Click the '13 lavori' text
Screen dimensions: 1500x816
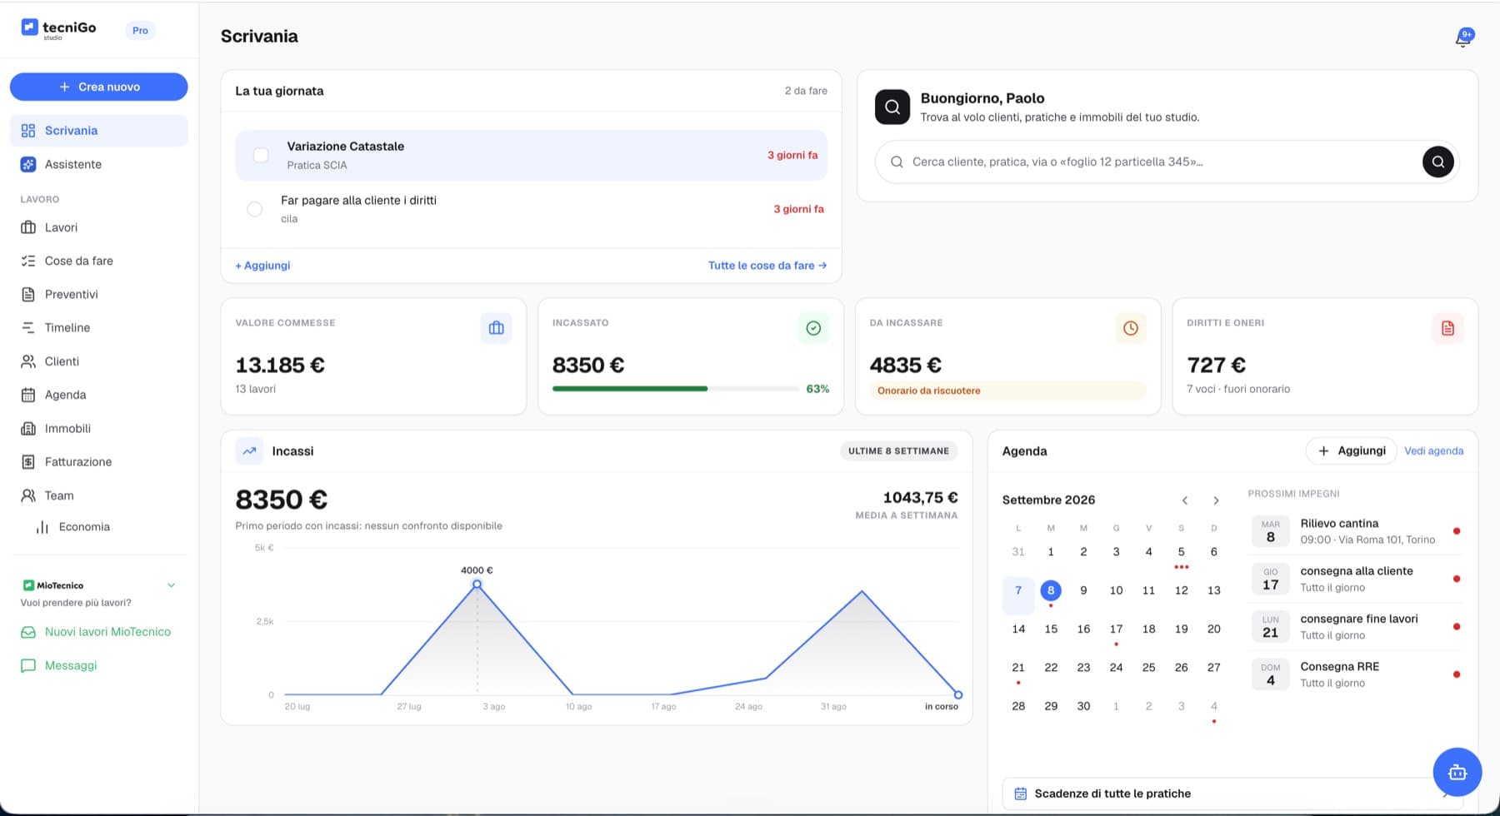point(255,389)
